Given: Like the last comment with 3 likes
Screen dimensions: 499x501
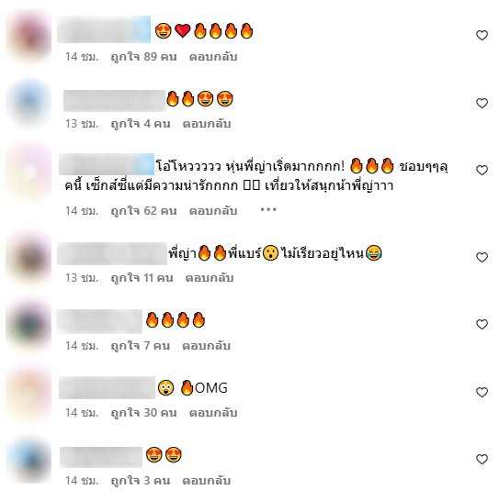Looking at the screenshot, I should pos(482,459).
